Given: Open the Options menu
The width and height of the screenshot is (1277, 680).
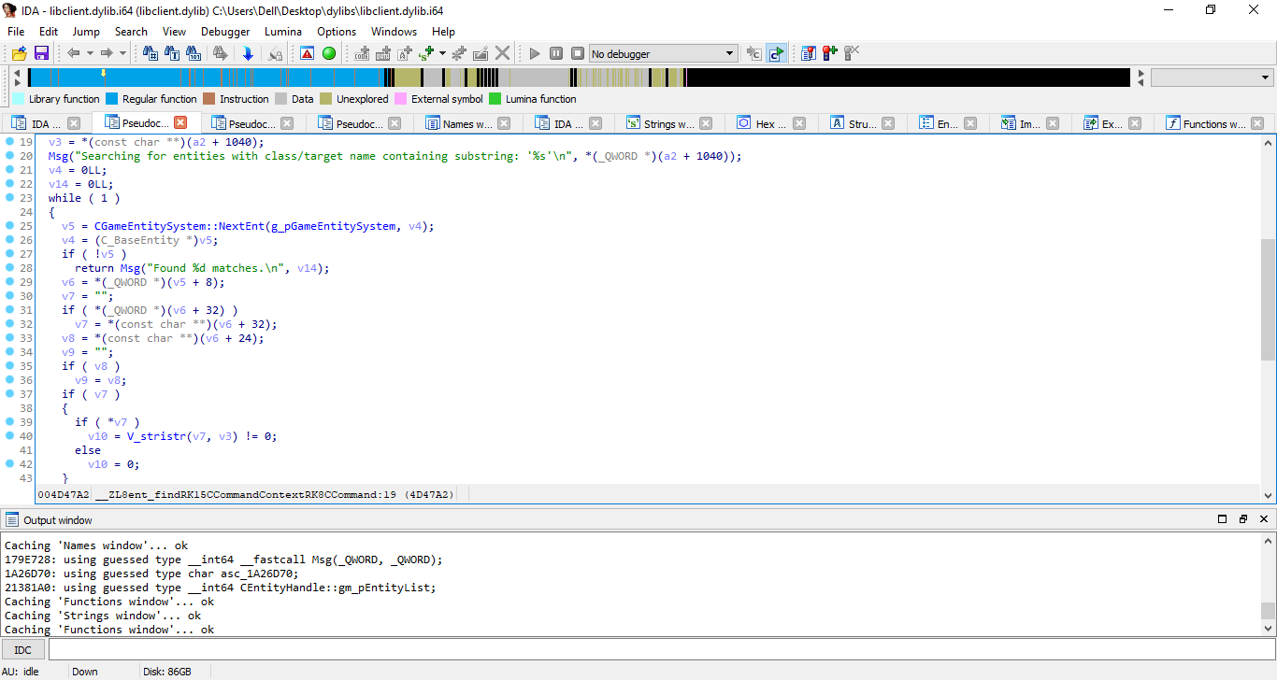Looking at the screenshot, I should (337, 31).
